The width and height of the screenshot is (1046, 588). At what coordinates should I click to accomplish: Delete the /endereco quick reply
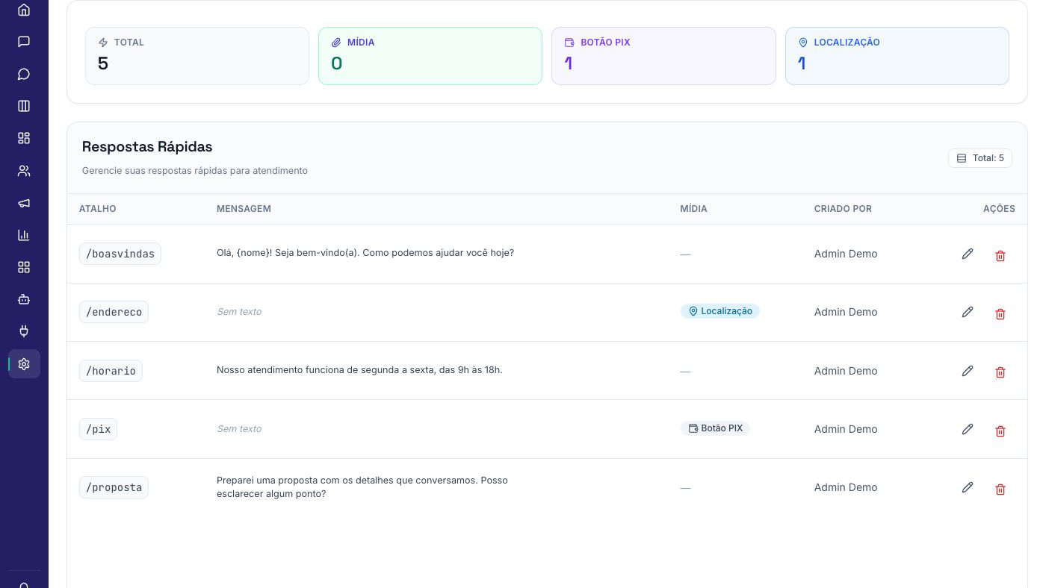tap(1000, 313)
